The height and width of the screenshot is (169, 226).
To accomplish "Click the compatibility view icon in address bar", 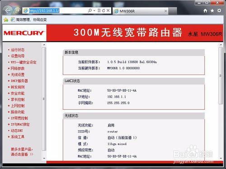I will click(x=99, y=10).
